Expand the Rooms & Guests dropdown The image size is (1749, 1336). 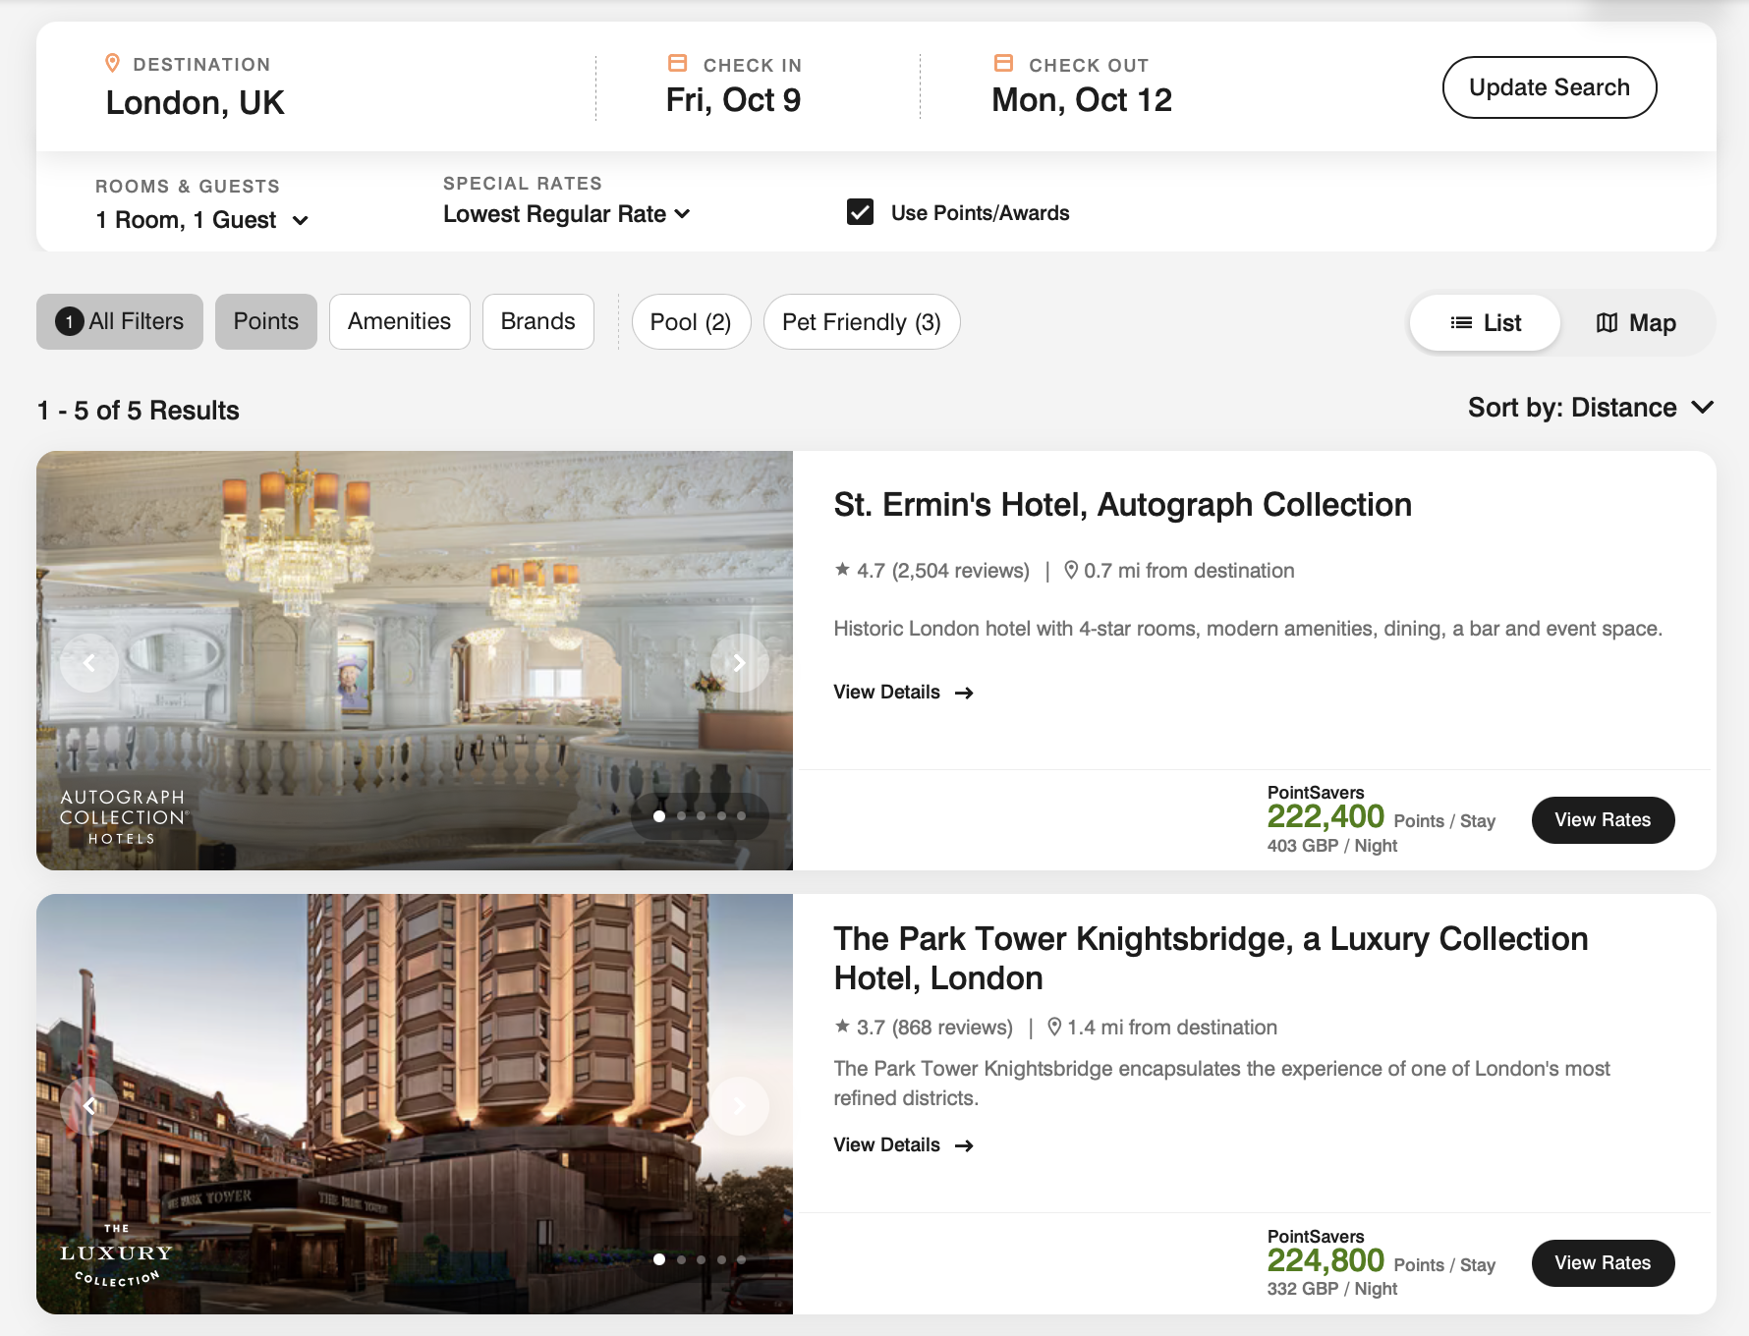tap(202, 220)
